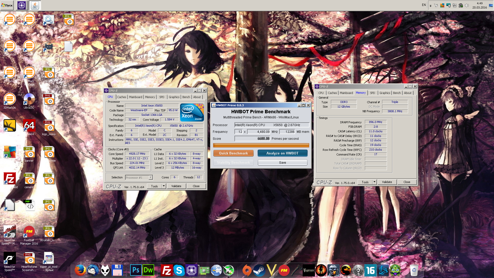Screen dimensions: 494x278
Task: Open the PCMark 7 desktop shortcut
Action: (x=29, y=21)
